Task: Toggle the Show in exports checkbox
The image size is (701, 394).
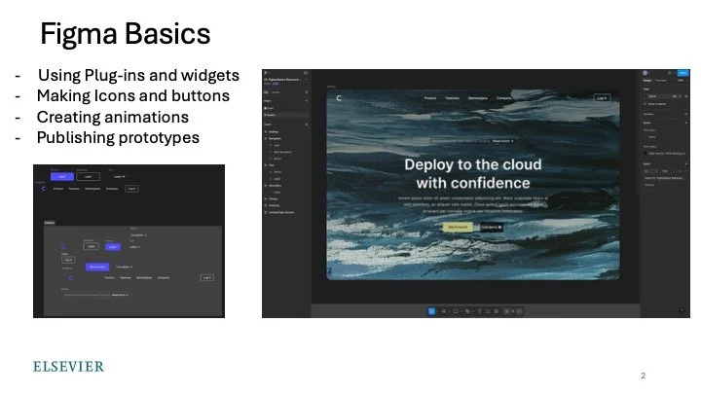Action: (646, 104)
